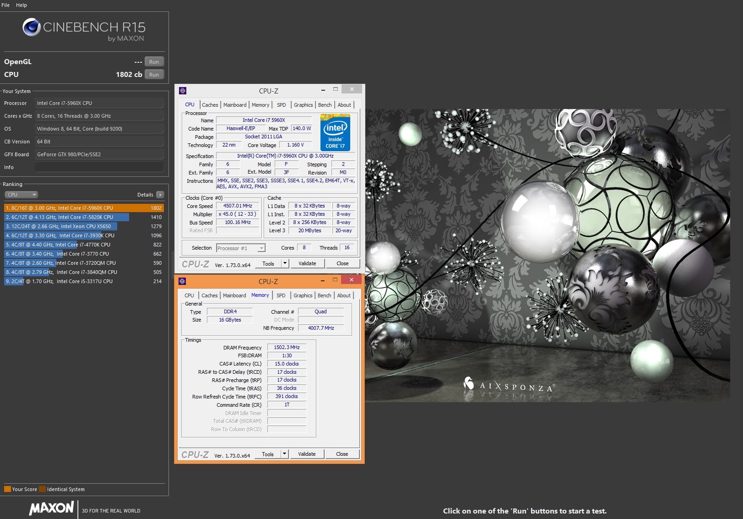
Task: Click the brown Identical System legend swatch
Action: click(43, 489)
